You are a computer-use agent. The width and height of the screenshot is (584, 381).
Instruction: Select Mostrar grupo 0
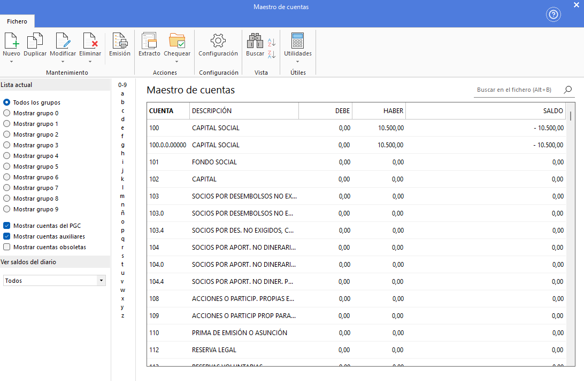[x=7, y=113]
